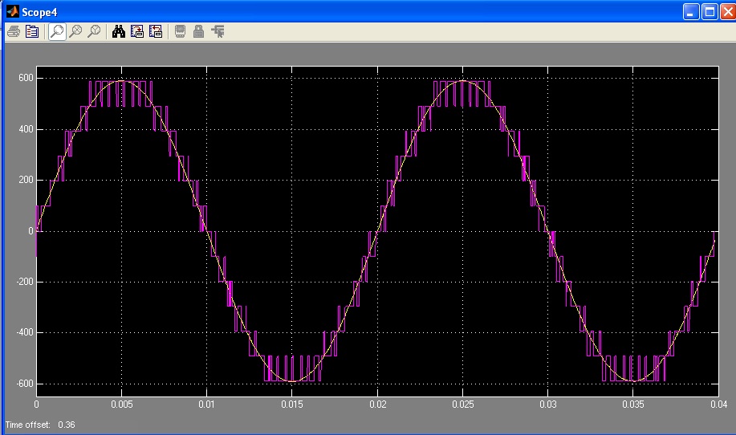Select the Zoom Y-axis tool
This screenshot has width=736, height=435.
pyautogui.click(x=94, y=31)
